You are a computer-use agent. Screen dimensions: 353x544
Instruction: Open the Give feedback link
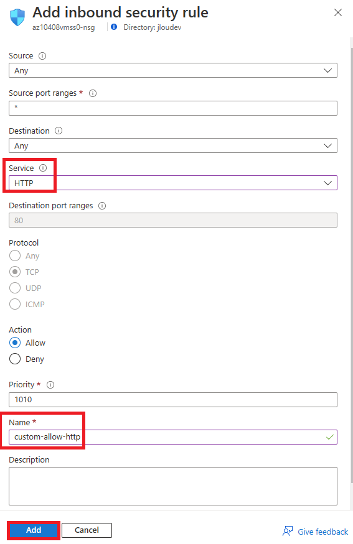click(x=322, y=532)
